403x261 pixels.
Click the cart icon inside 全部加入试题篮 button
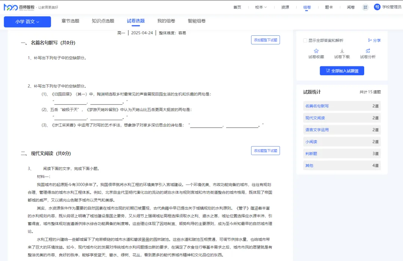point(328,71)
